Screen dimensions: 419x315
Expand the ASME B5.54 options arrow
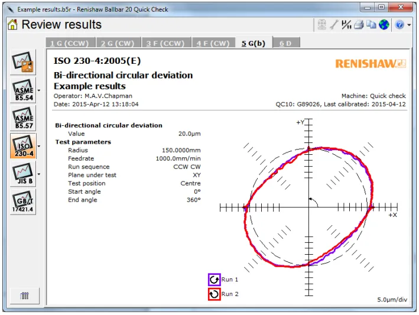point(39,90)
